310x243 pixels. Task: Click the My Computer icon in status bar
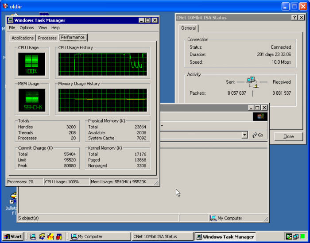pos(213,218)
